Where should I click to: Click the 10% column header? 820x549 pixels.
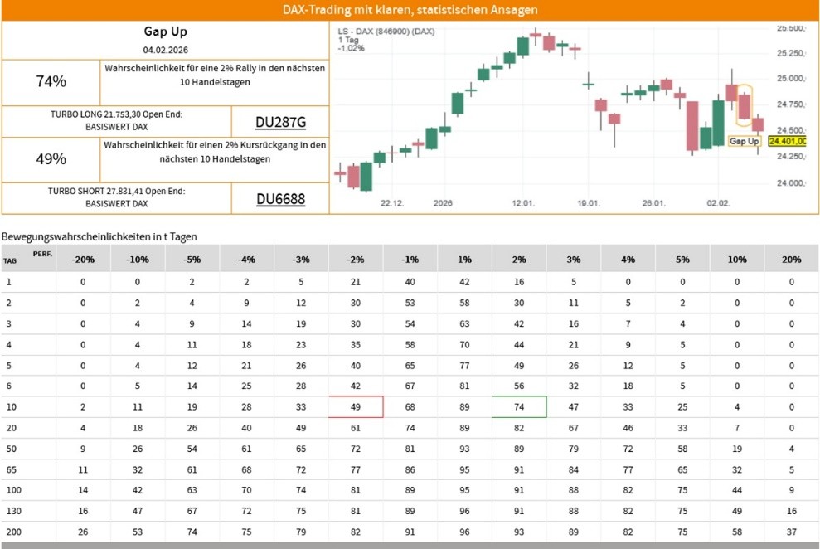(737, 259)
